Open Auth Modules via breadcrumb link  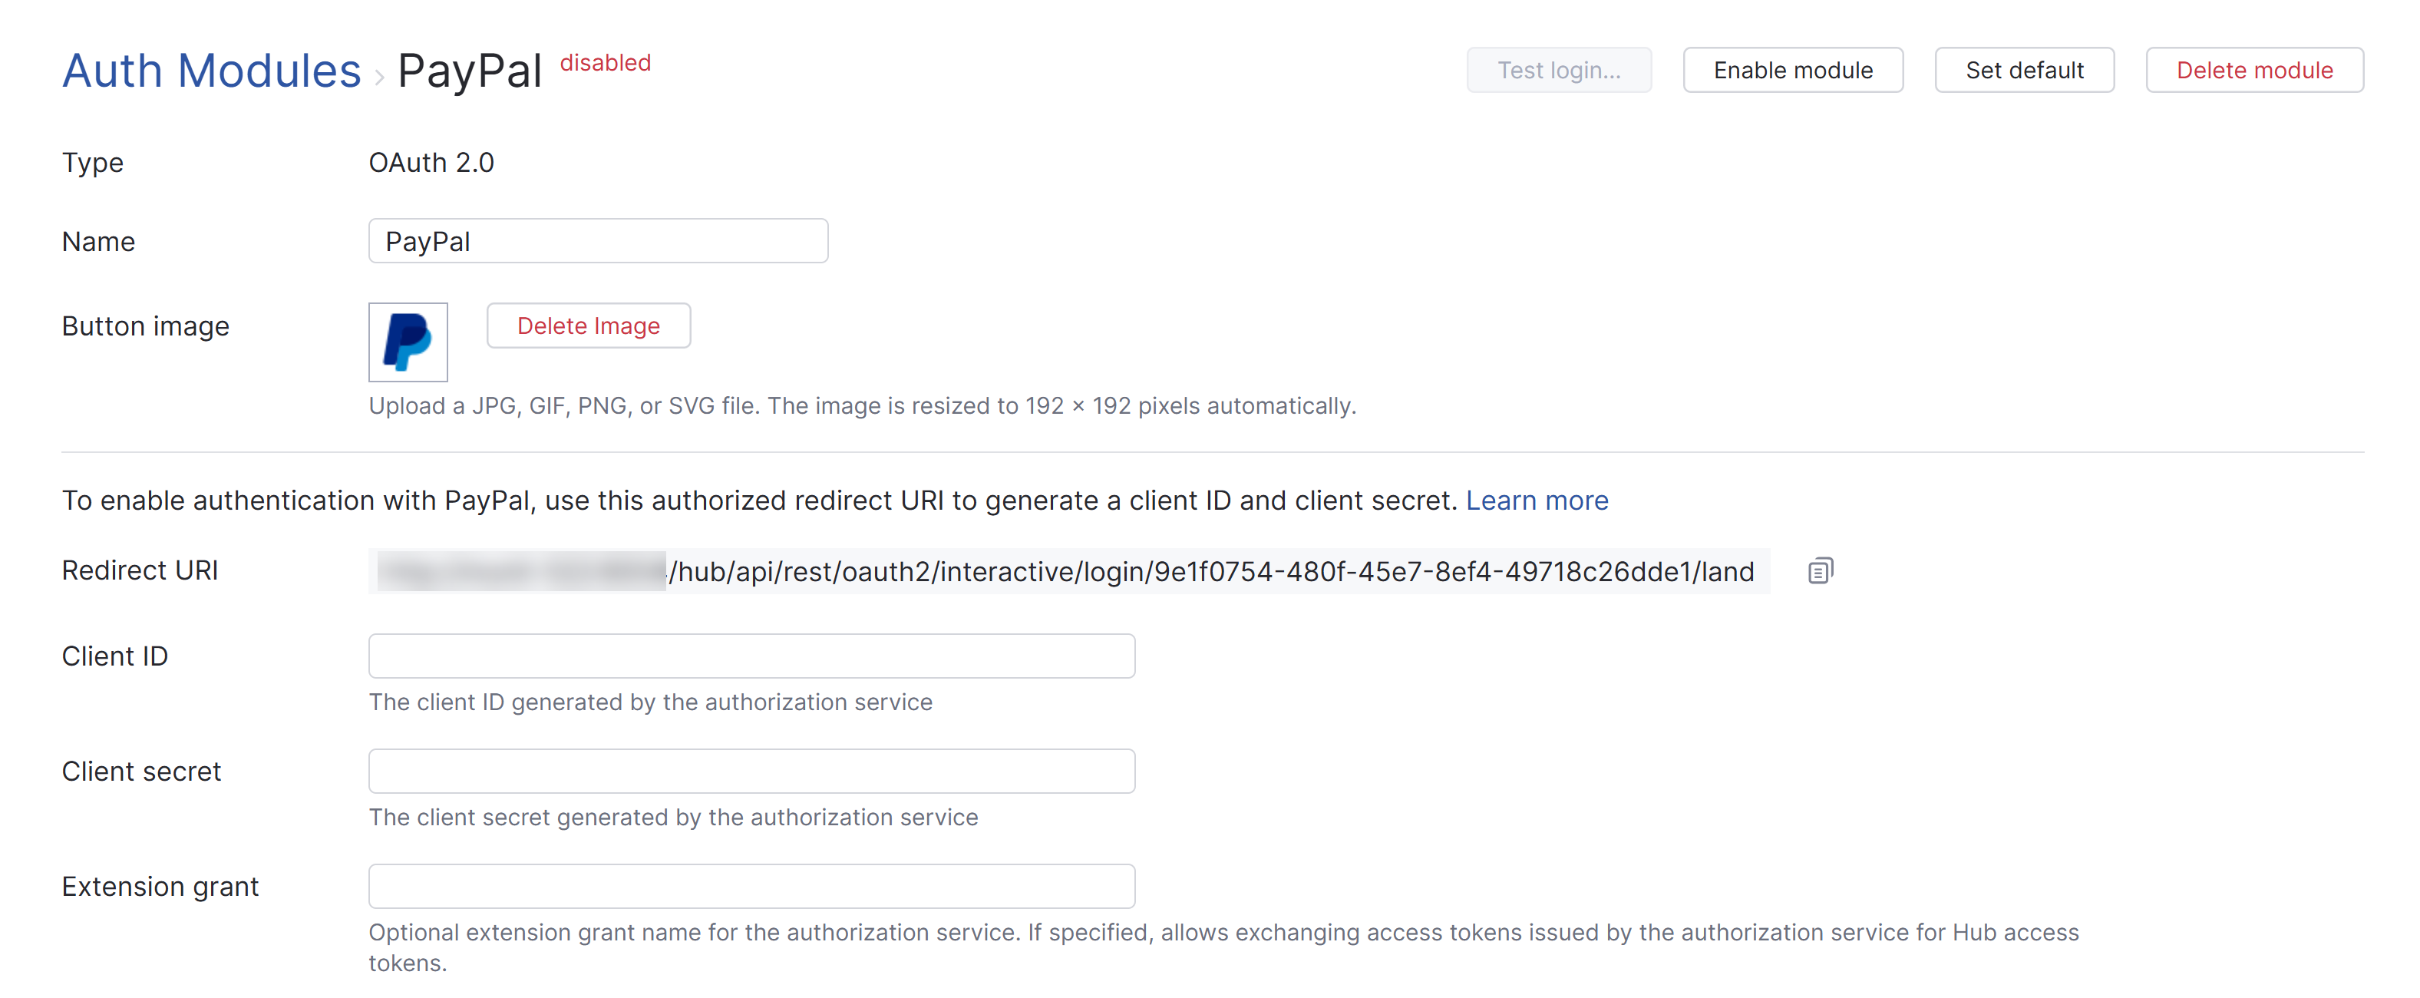[x=211, y=70]
